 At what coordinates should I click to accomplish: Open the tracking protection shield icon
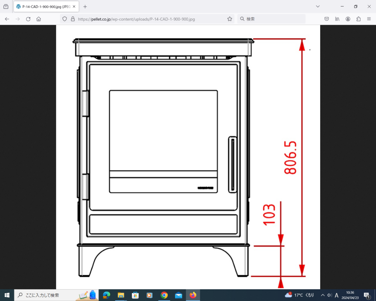pyautogui.click(x=65, y=19)
